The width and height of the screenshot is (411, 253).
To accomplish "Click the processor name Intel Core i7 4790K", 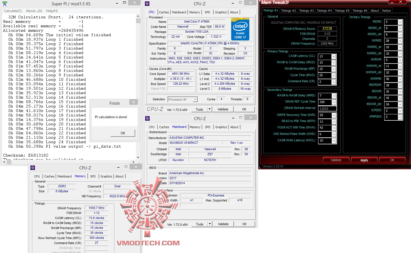I will [197, 21].
